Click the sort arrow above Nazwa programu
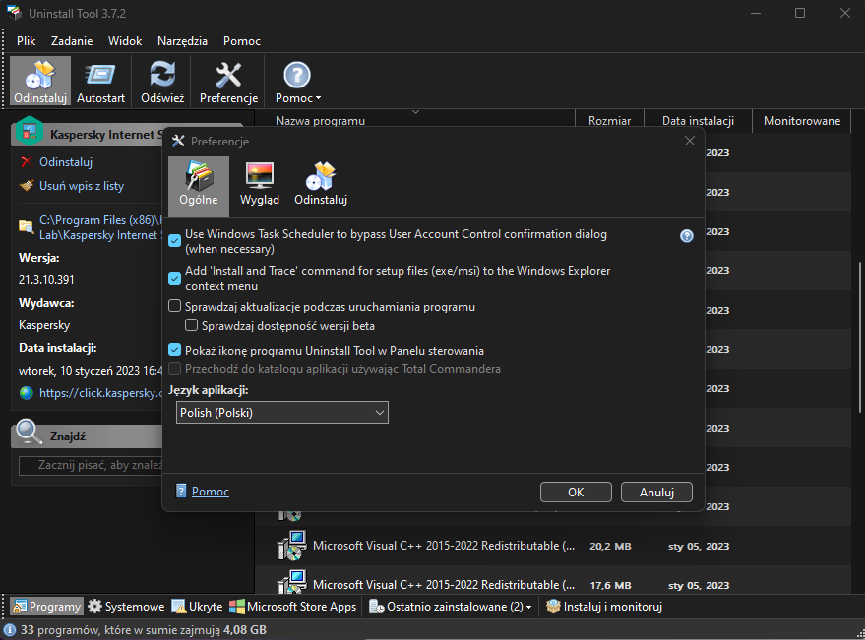The height and width of the screenshot is (640, 865). point(416,112)
